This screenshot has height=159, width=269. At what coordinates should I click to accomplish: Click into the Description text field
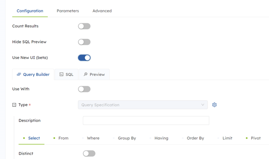pyautogui.click(x=146, y=120)
